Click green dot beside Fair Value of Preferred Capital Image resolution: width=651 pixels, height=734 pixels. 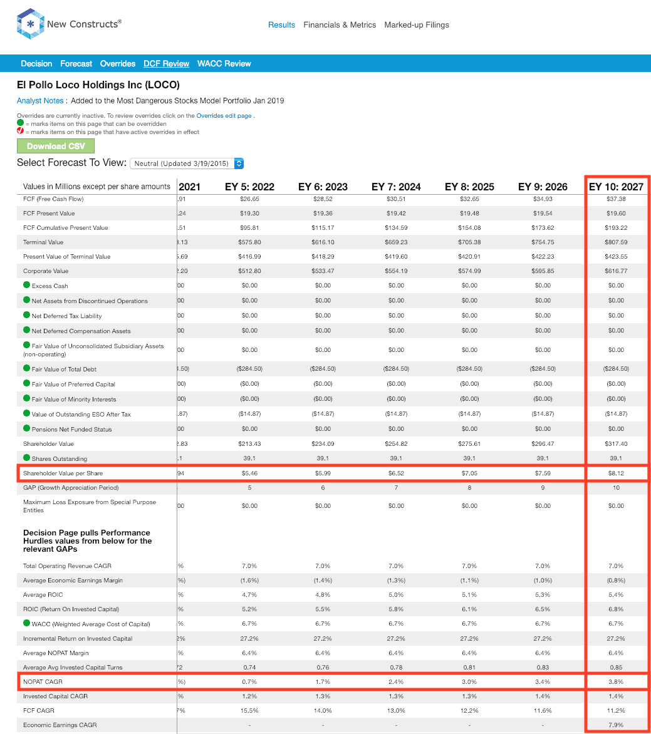coord(27,383)
